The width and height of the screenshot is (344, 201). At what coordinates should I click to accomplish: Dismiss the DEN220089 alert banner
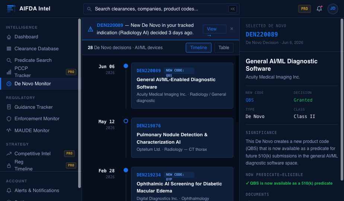point(232,29)
